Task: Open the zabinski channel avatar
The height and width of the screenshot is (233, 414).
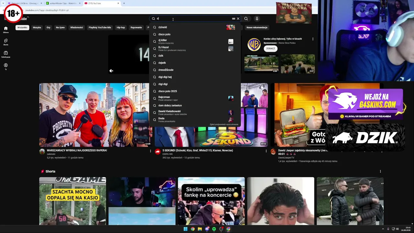Action: coord(42,152)
